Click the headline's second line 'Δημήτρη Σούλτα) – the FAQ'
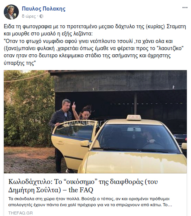 point(51,190)
